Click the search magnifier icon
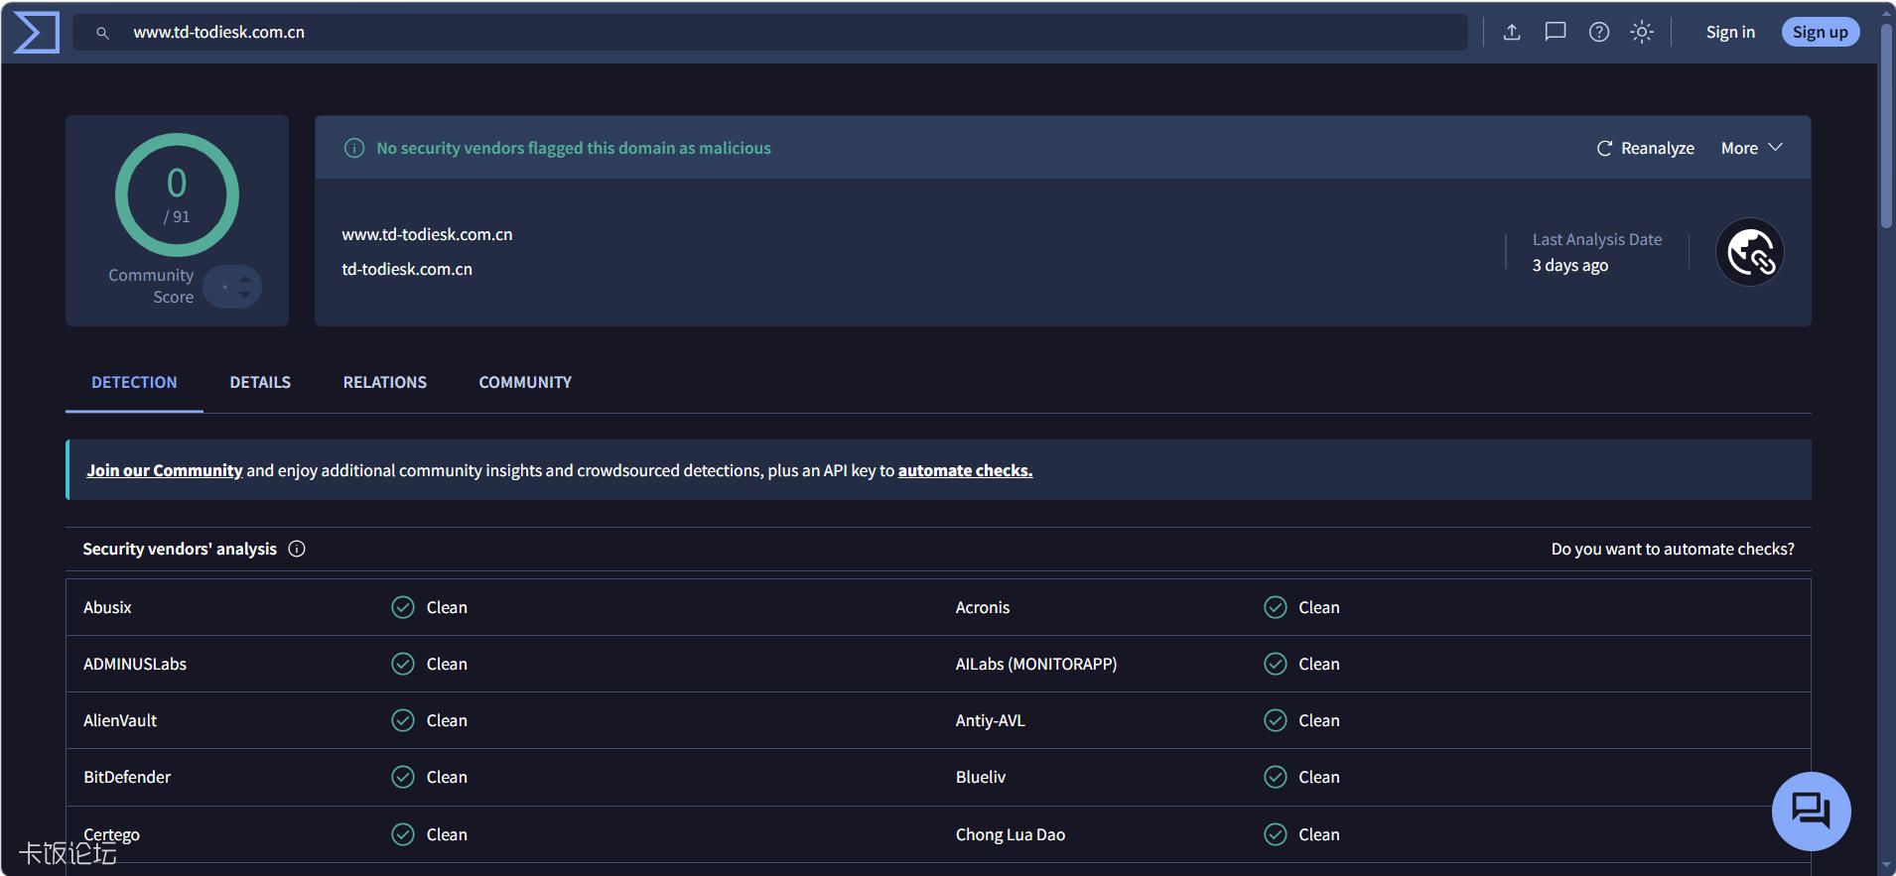The image size is (1896, 876). pos(102,33)
